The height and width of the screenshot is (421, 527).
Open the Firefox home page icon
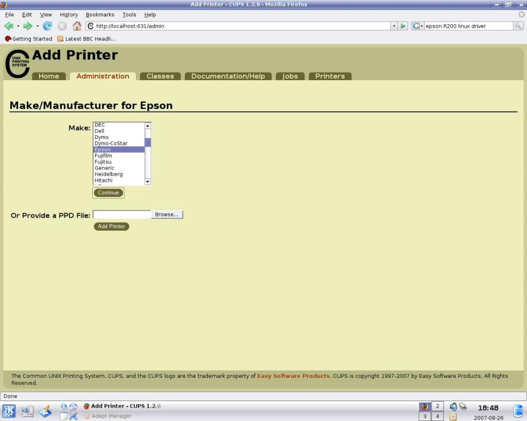click(x=77, y=26)
